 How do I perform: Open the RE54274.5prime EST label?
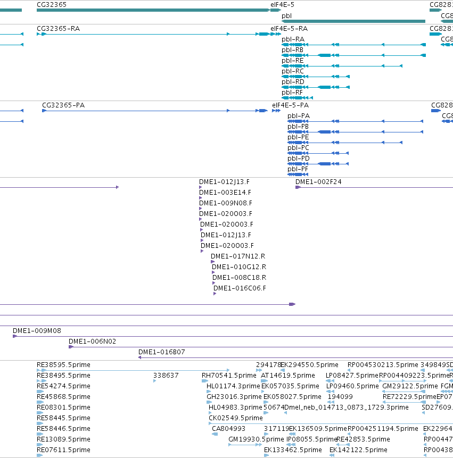point(63,386)
